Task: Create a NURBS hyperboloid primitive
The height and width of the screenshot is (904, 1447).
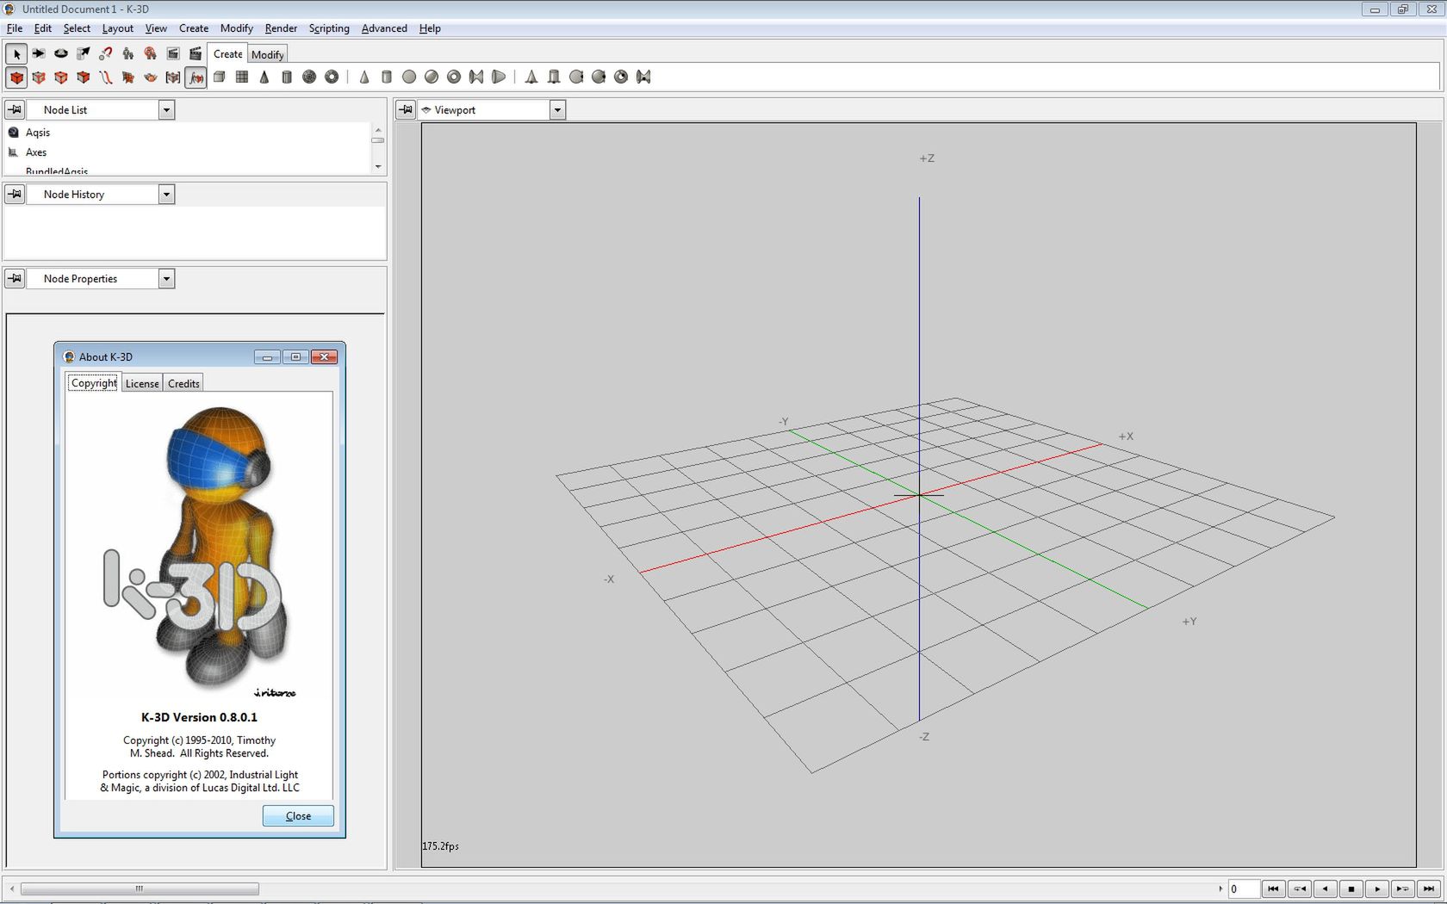Action: tap(643, 77)
